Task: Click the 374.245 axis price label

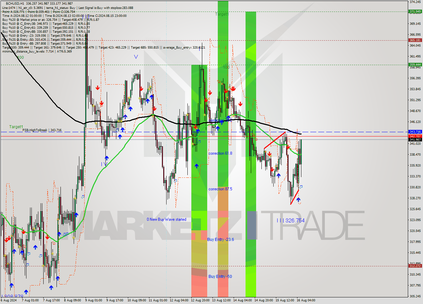Action: 415,2
